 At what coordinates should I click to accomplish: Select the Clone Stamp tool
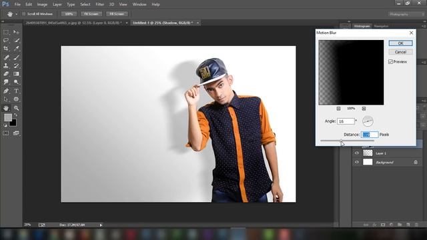click(6, 65)
